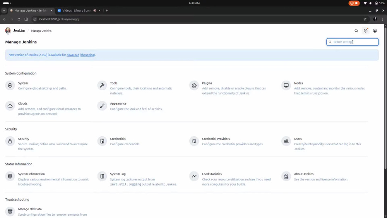Image resolution: width=387 pixels, height=218 pixels.
Task: Reload the page in the browser
Action: pos(19,19)
